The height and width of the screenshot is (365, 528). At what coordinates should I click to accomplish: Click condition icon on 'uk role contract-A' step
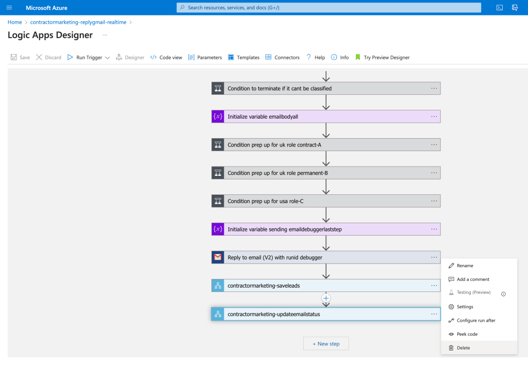click(218, 145)
